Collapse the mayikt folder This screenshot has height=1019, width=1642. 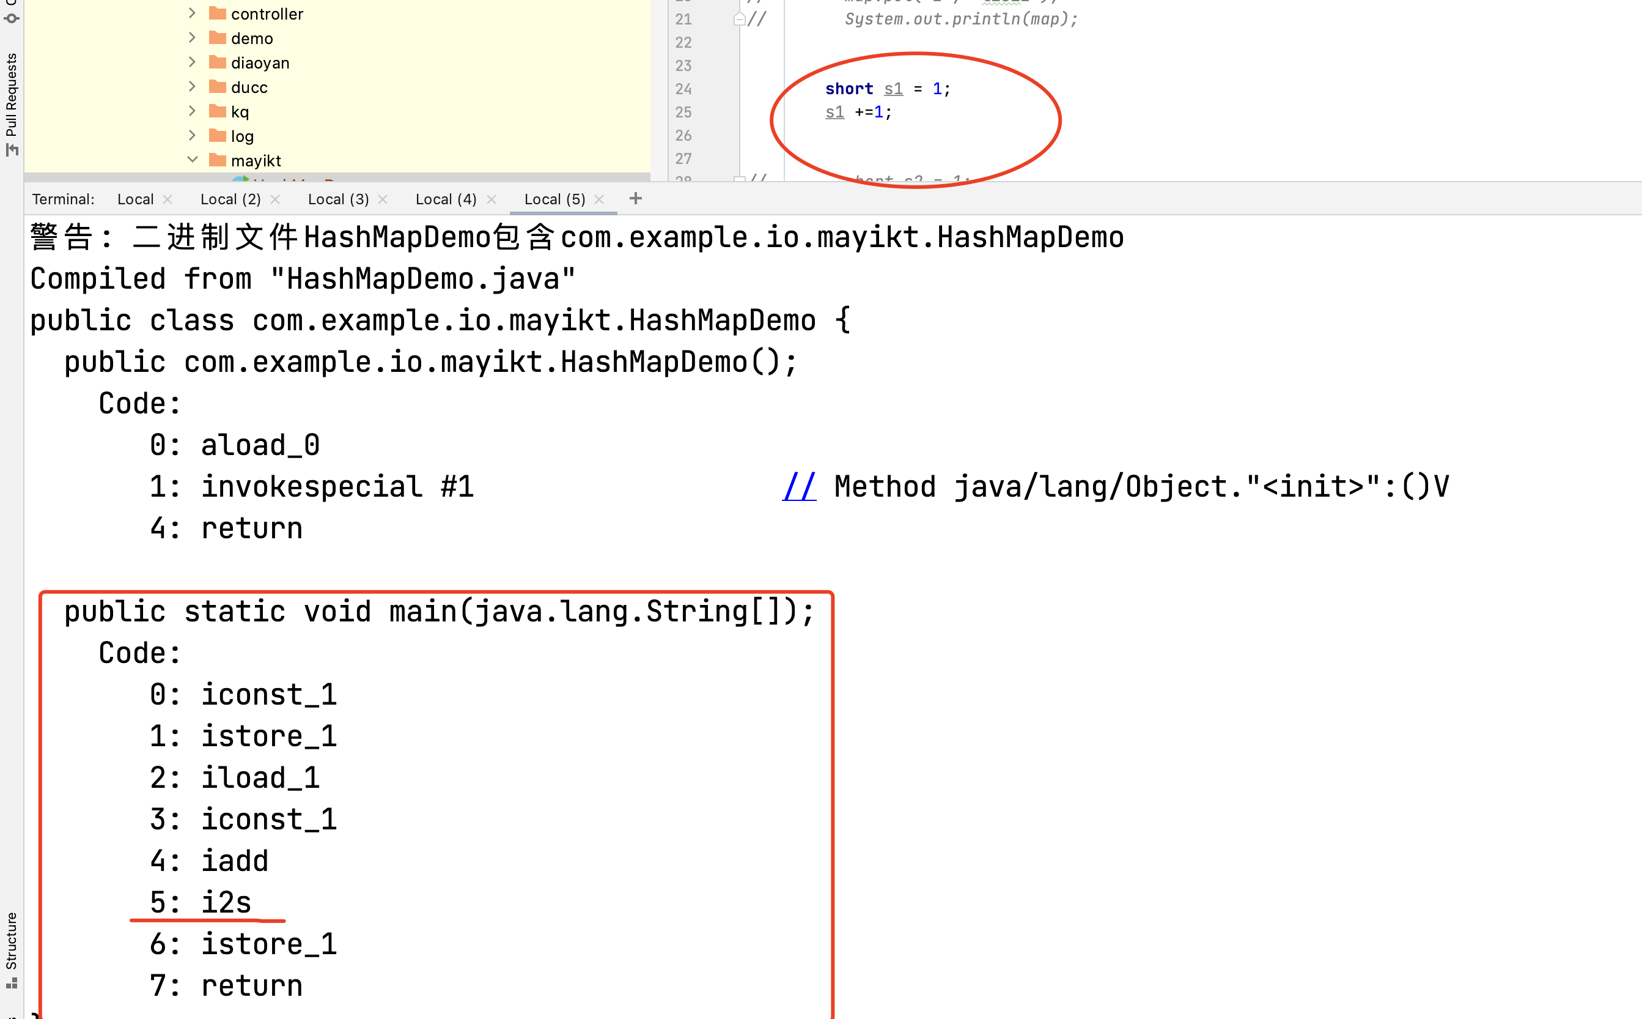pyautogui.click(x=192, y=160)
